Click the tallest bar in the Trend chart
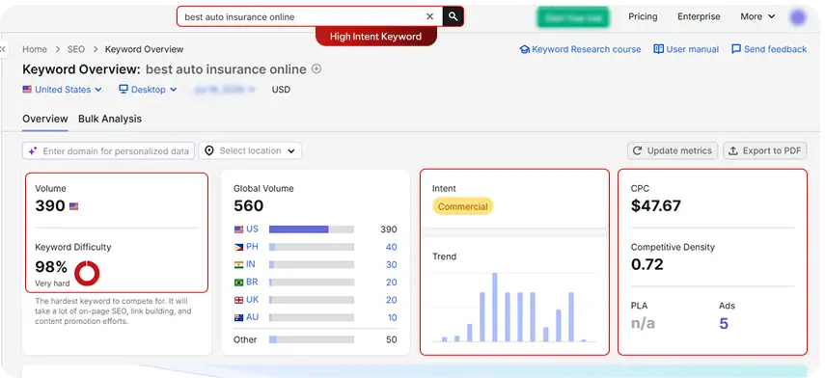Viewport: 825px width, 378px height. tap(495, 307)
